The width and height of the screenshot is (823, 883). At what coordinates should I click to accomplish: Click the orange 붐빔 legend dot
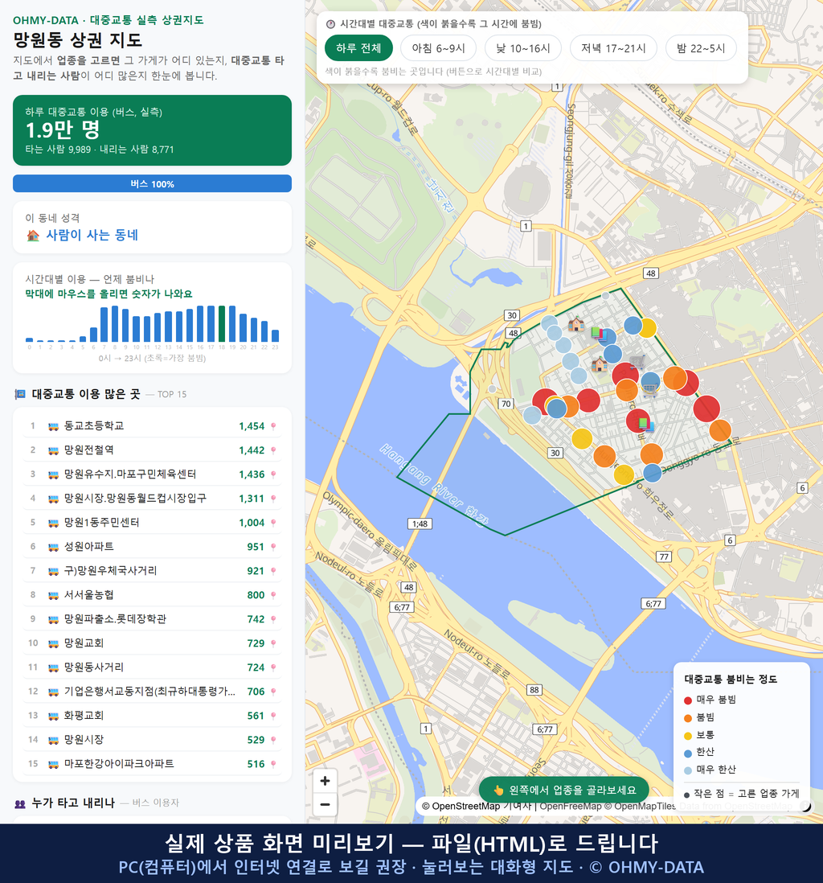click(687, 718)
